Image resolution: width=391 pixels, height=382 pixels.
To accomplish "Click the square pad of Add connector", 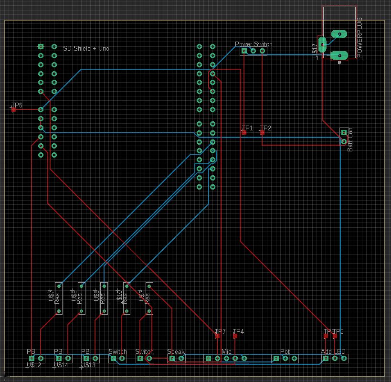I will click(x=326, y=358).
